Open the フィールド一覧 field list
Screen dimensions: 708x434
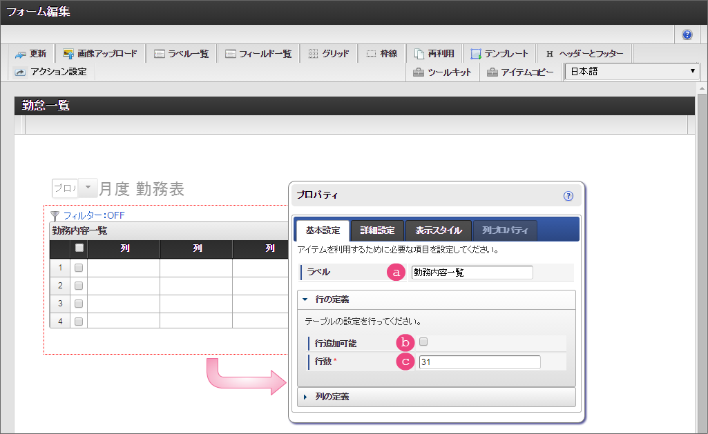(x=259, y=54)
